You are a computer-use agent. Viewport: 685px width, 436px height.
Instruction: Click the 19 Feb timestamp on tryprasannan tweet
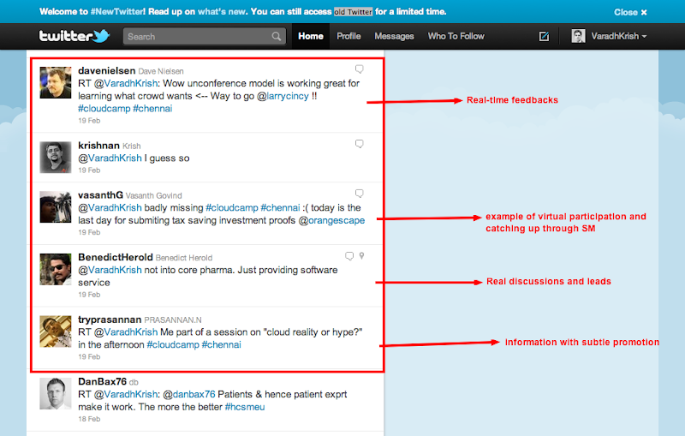pyautogui.click(x=89, y=357)
